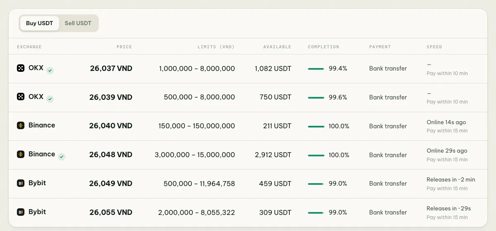Click Online 29s ago status
Screen dimensions: 496x231
[447, 151]
